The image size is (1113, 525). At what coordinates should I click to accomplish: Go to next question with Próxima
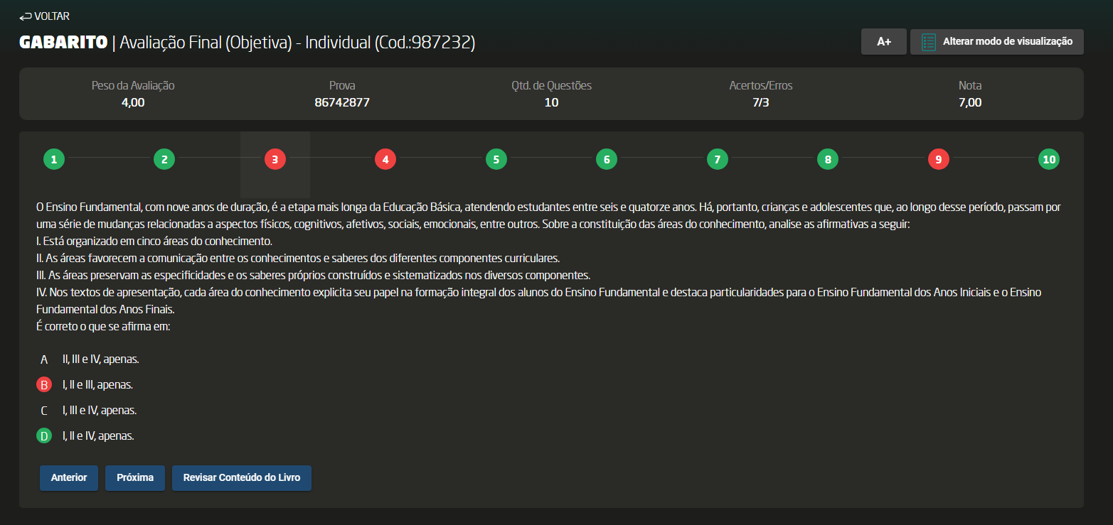[135, 477]
